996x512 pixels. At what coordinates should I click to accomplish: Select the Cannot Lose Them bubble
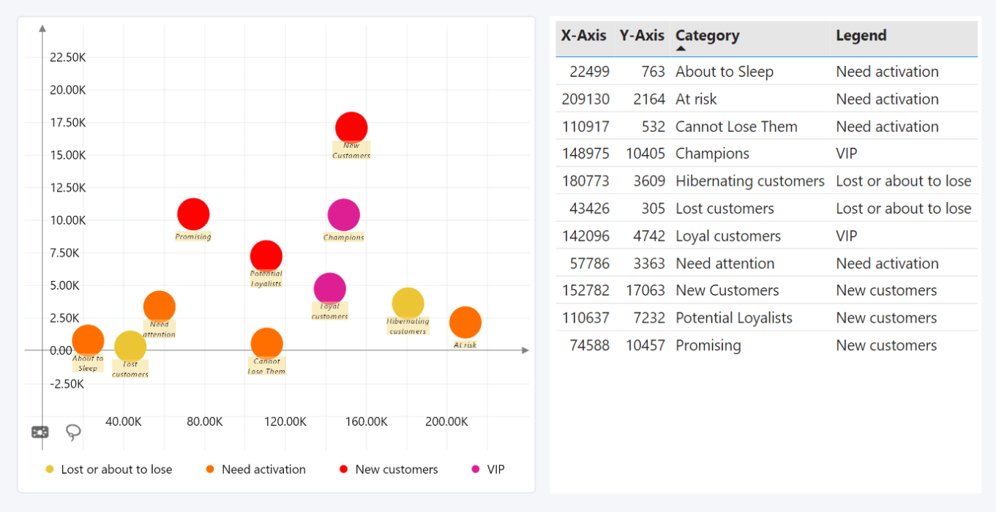pos(266,344)
